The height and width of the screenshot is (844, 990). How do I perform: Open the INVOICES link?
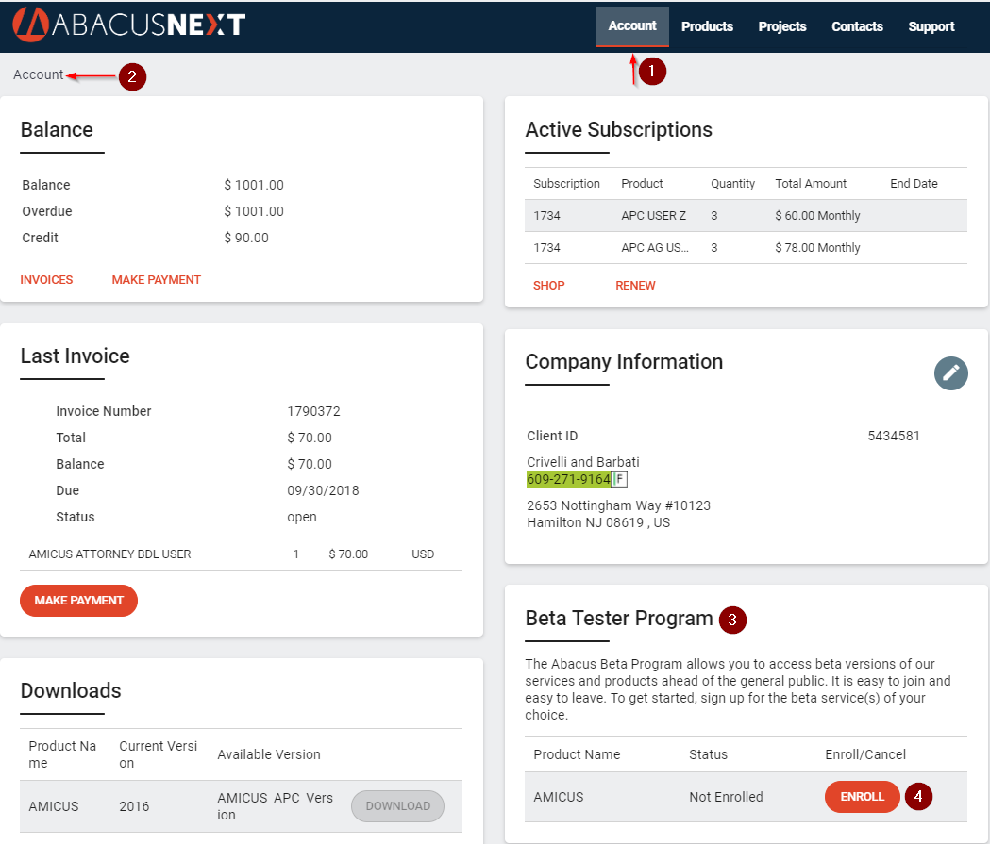(x=47, y=279)
